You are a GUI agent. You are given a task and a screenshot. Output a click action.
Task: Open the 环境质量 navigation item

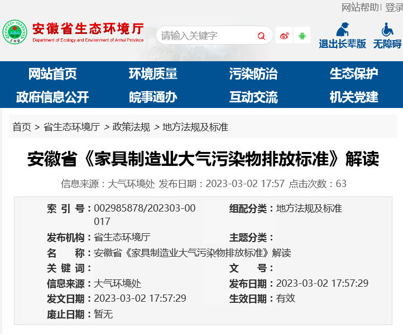pyautogui.click(x=153, y=73)
